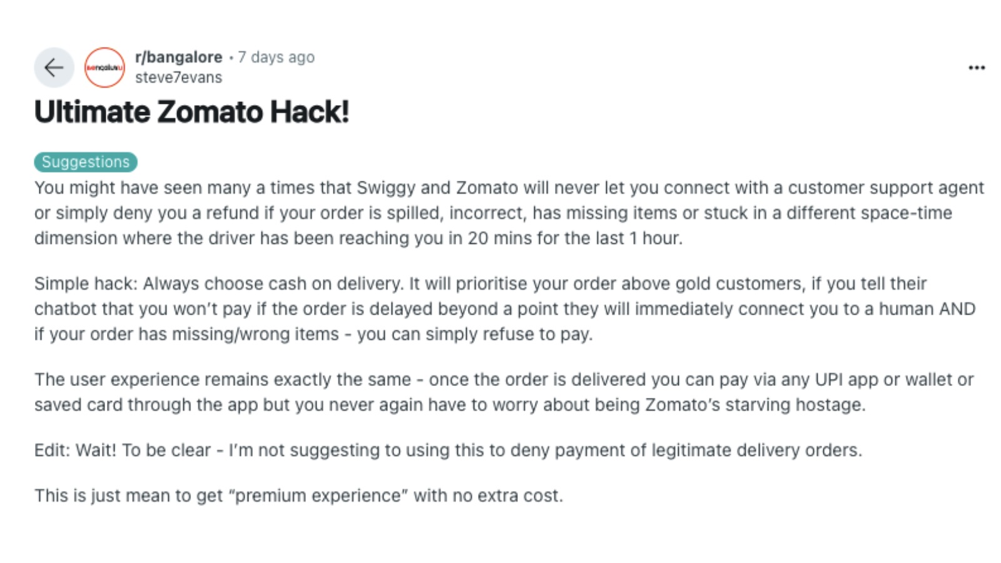Open steve7evans user profile

point(178,78)
